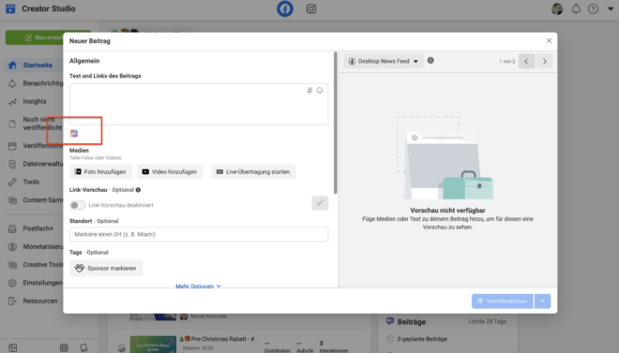
Task: Click the Pre-Christmas Rabatt post thumbnail
Action: click(153, 344)
